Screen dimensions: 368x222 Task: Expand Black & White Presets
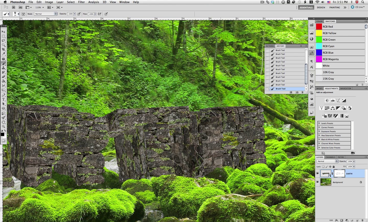tap(319, 139)
